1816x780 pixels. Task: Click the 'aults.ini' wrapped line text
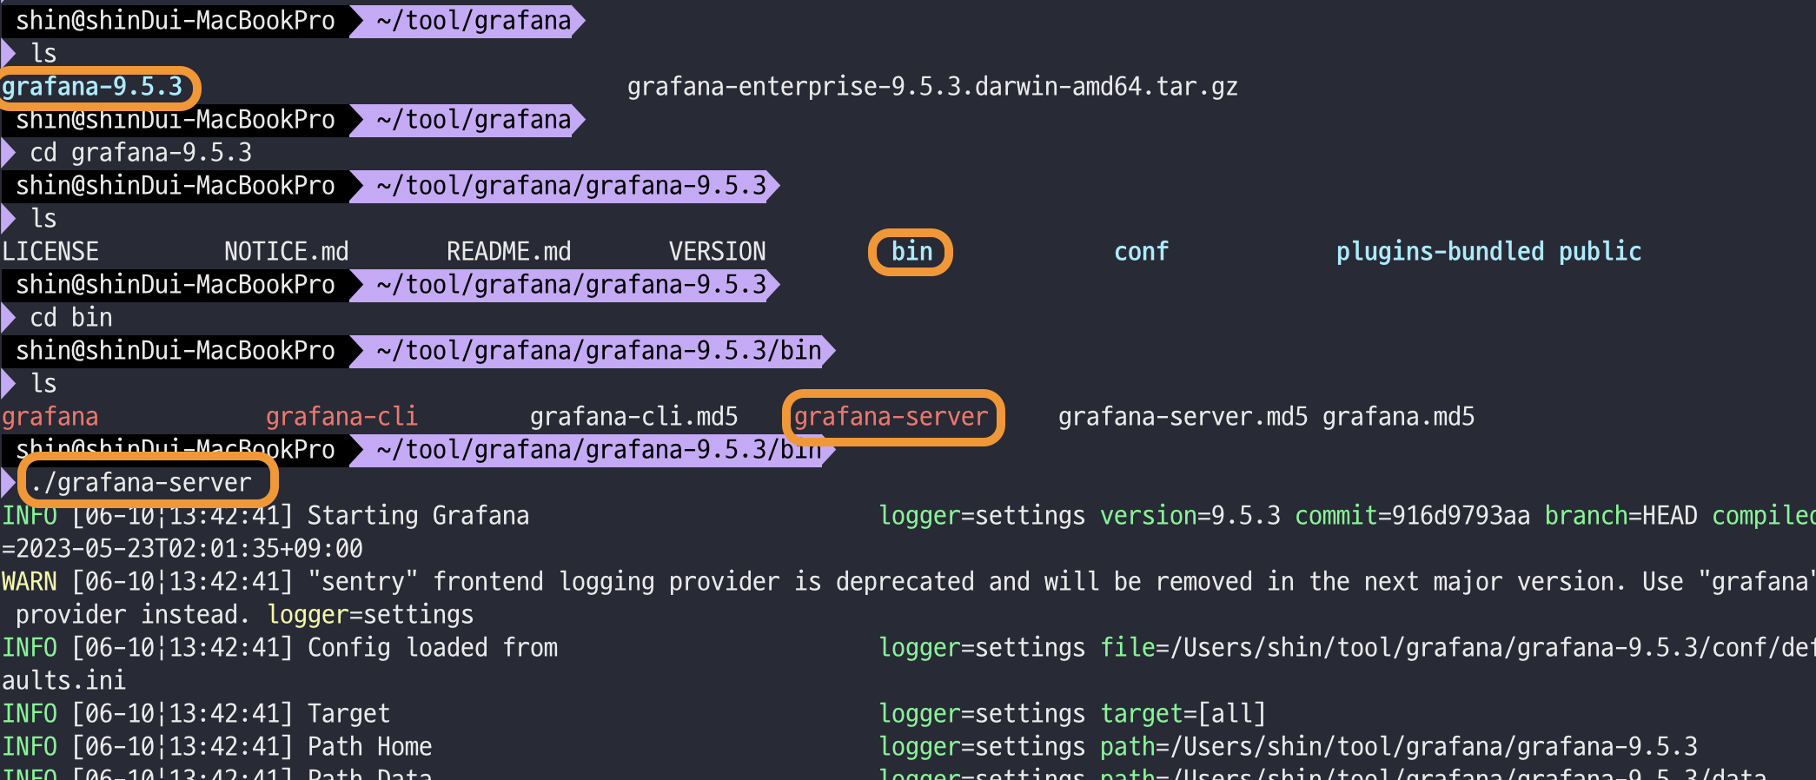(x=63, y=681)
